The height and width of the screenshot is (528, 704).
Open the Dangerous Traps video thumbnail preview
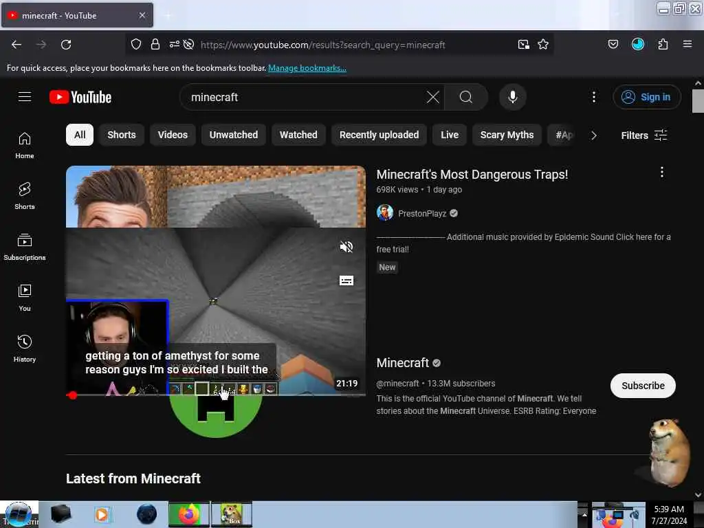[x=215, y=280]
